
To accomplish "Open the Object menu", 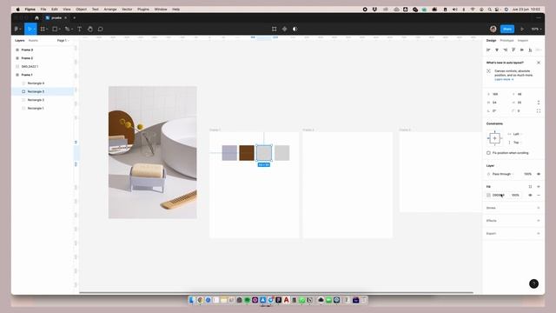I will (81, 10).
